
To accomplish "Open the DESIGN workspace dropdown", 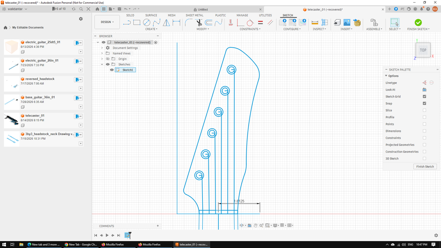I will 107,22.
